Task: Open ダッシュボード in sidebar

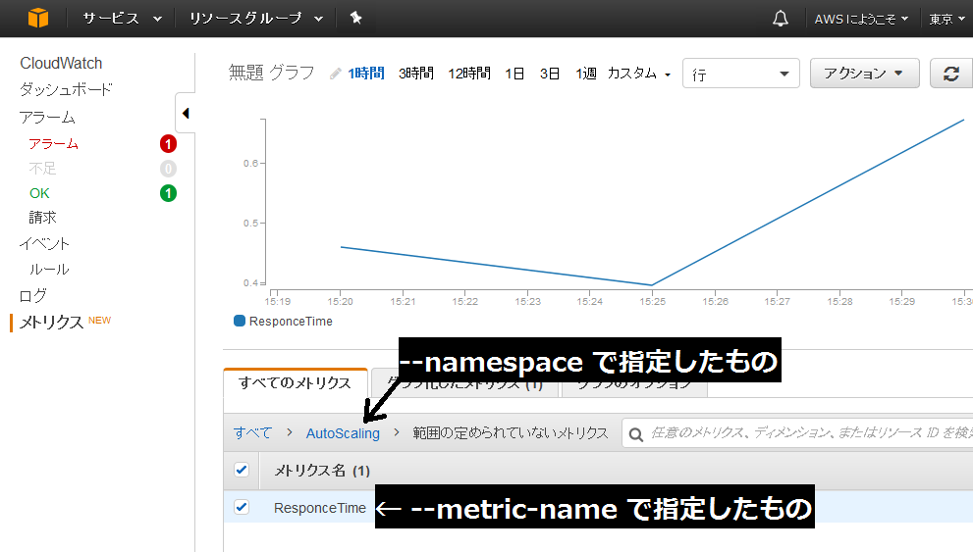Action: click(66, 89)
